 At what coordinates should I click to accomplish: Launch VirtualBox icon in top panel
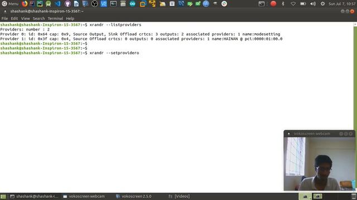click(x=143, y=4)
